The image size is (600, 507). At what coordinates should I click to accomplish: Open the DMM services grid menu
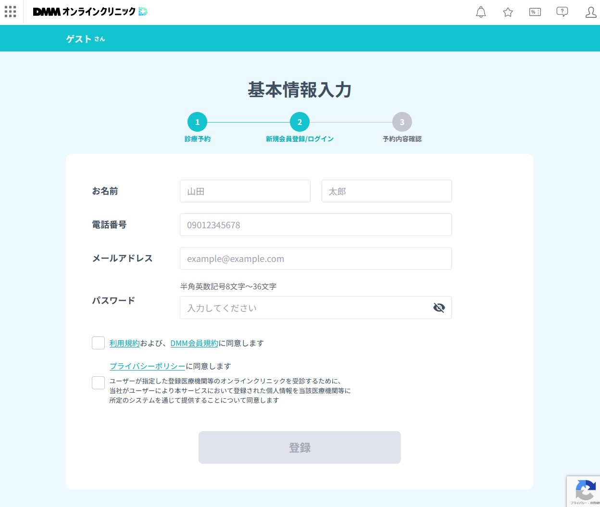point(11,12)
